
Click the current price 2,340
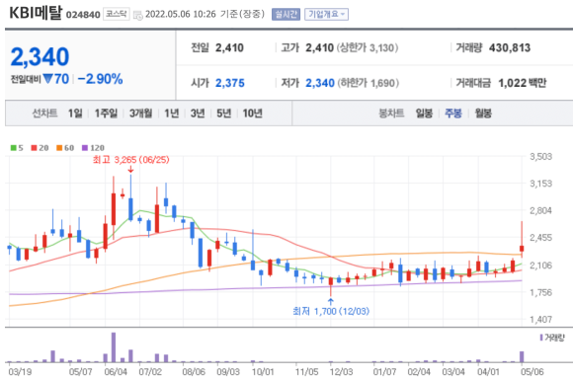pos(40,57)
